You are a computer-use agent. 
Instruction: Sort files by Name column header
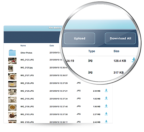23,46
